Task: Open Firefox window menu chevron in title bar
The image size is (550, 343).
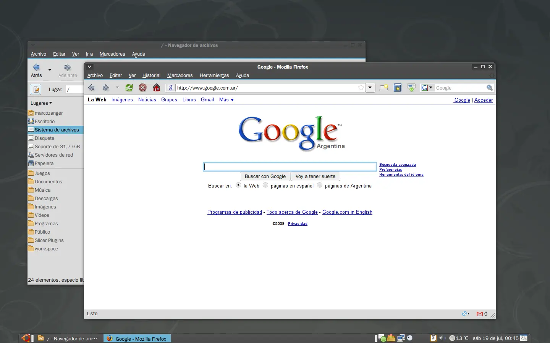Action: coord(89,67)
